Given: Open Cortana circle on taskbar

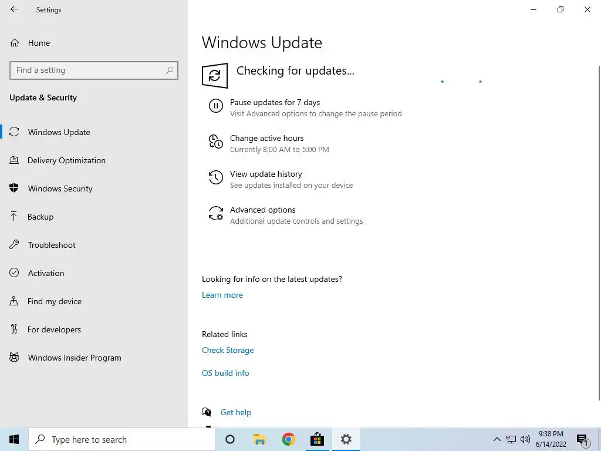Looking at the screenshot, I should (x=230, y=439).
